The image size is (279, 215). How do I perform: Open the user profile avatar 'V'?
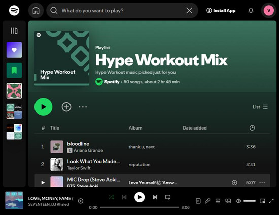pos(269,11)
